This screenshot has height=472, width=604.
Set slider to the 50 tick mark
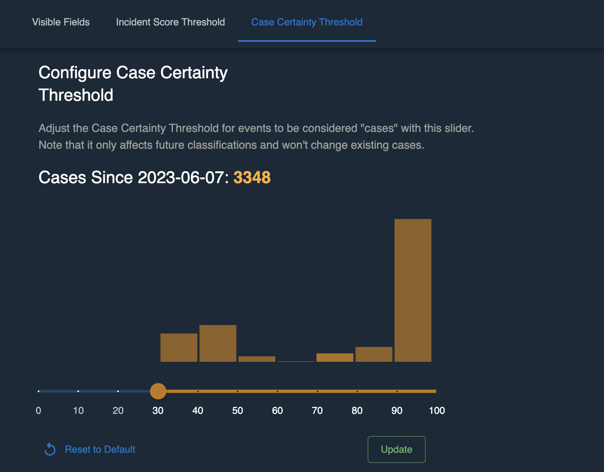(238, 391)
